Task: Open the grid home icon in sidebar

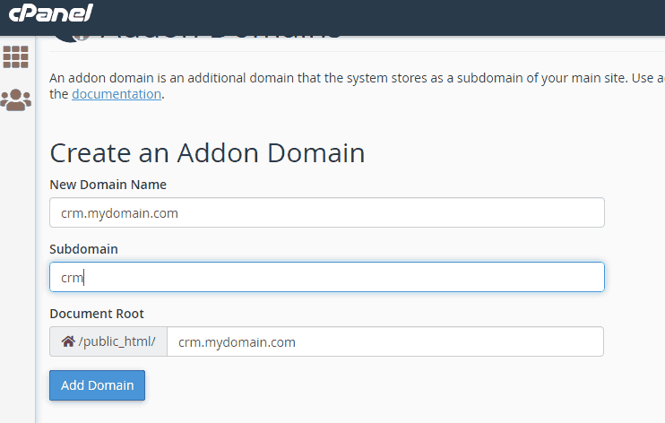Action: [16, 56]
